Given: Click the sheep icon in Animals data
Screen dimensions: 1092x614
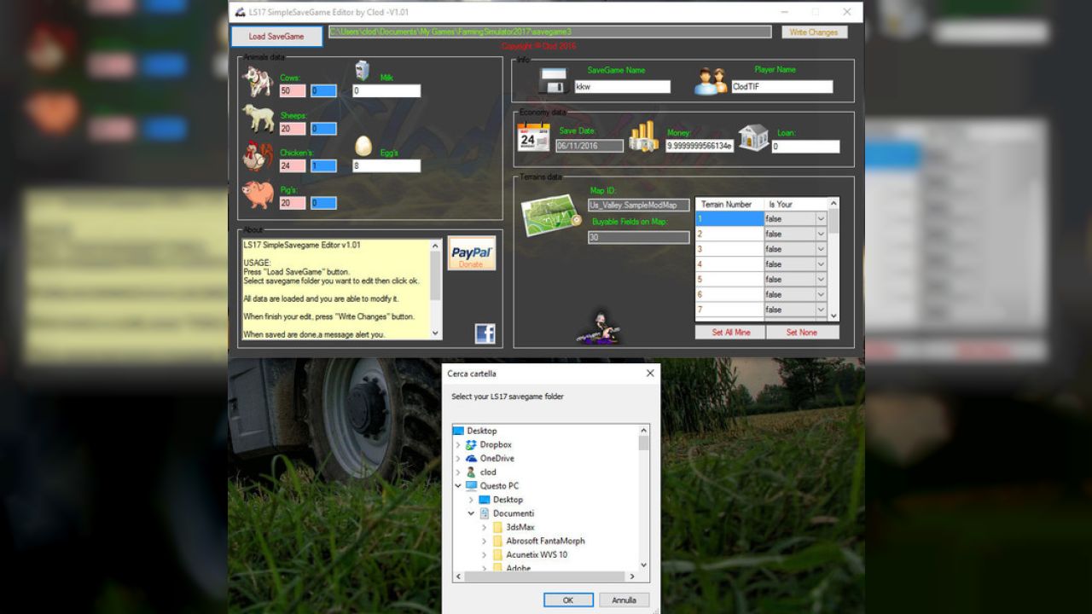Looking at the screenshot, I should click(258, 119).
